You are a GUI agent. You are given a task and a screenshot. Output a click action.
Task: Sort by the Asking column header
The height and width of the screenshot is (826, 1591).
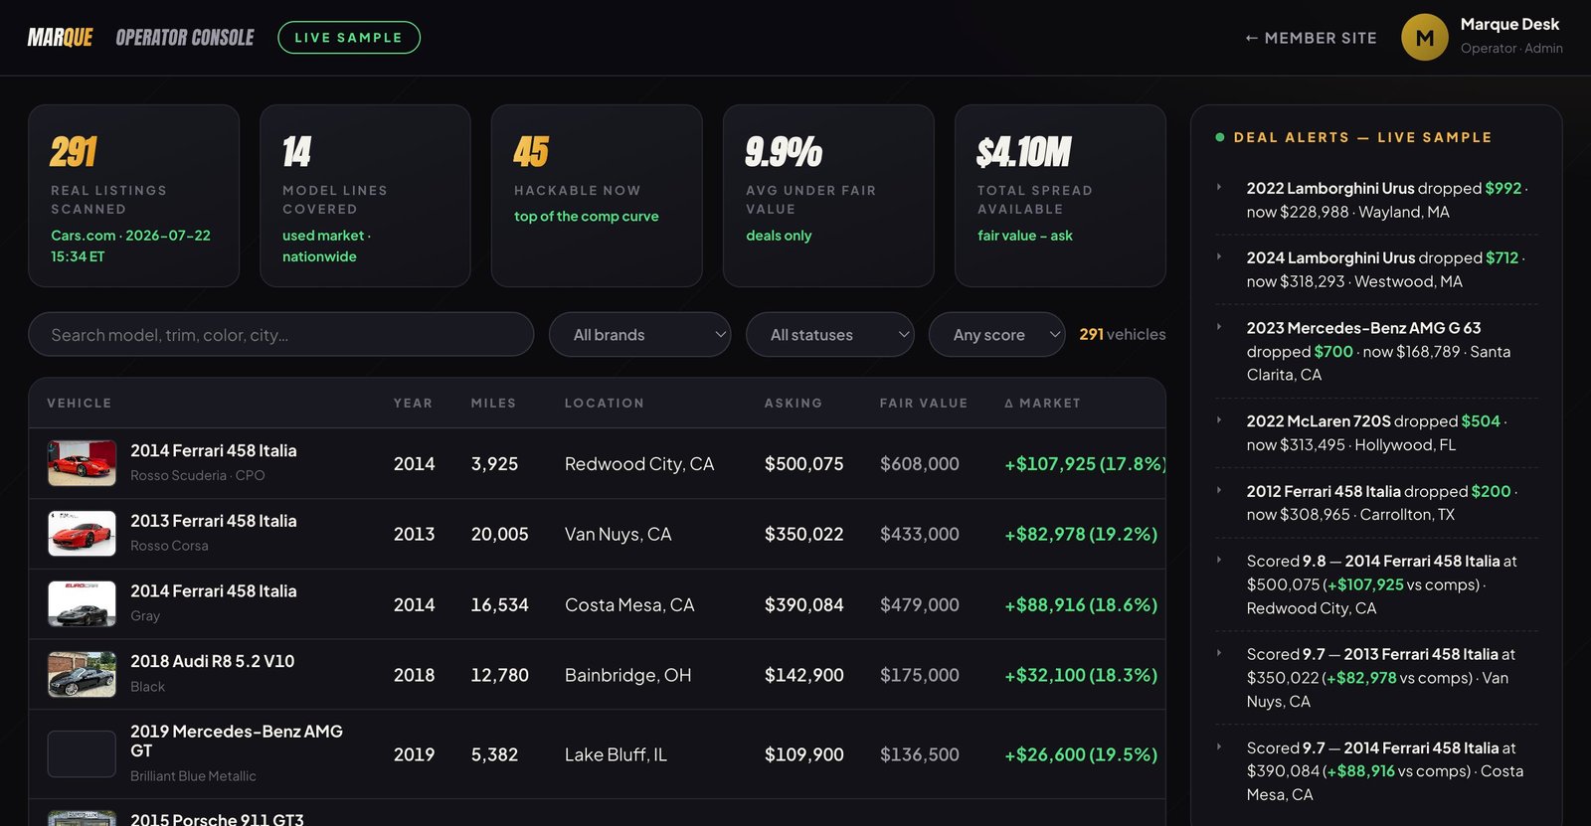[794, 404]
